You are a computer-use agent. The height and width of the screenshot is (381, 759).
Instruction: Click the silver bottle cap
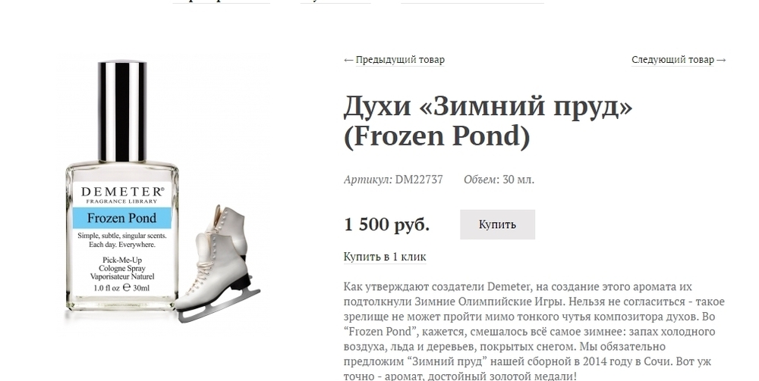pos(122,111)
